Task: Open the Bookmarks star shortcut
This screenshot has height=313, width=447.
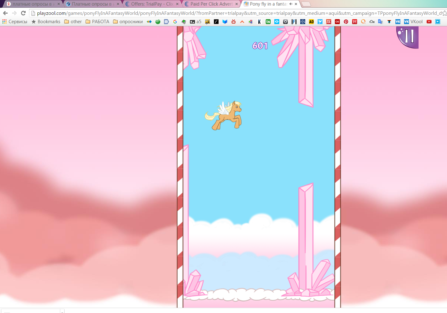Action: click(46, 22)
